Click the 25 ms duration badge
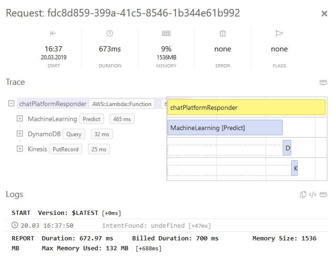This screenshot has height=263, width=333. coord(99,149)
